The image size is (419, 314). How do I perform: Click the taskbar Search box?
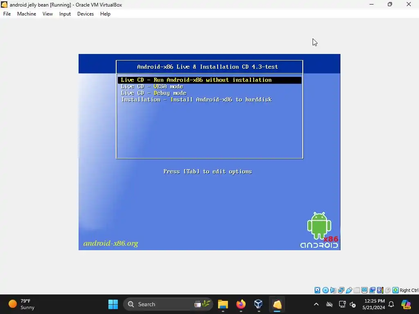[168, 304]
